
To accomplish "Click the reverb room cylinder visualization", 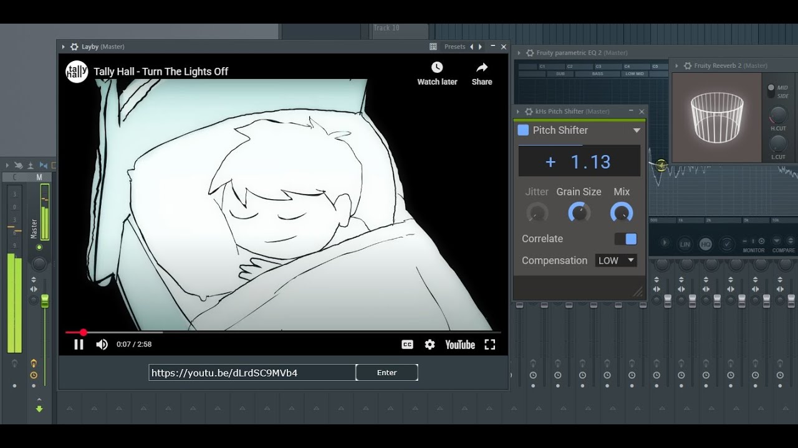I will [x=717, y=118].
